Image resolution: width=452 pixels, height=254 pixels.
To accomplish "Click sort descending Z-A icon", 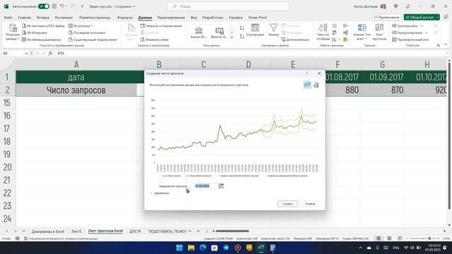I will [242, 36].
